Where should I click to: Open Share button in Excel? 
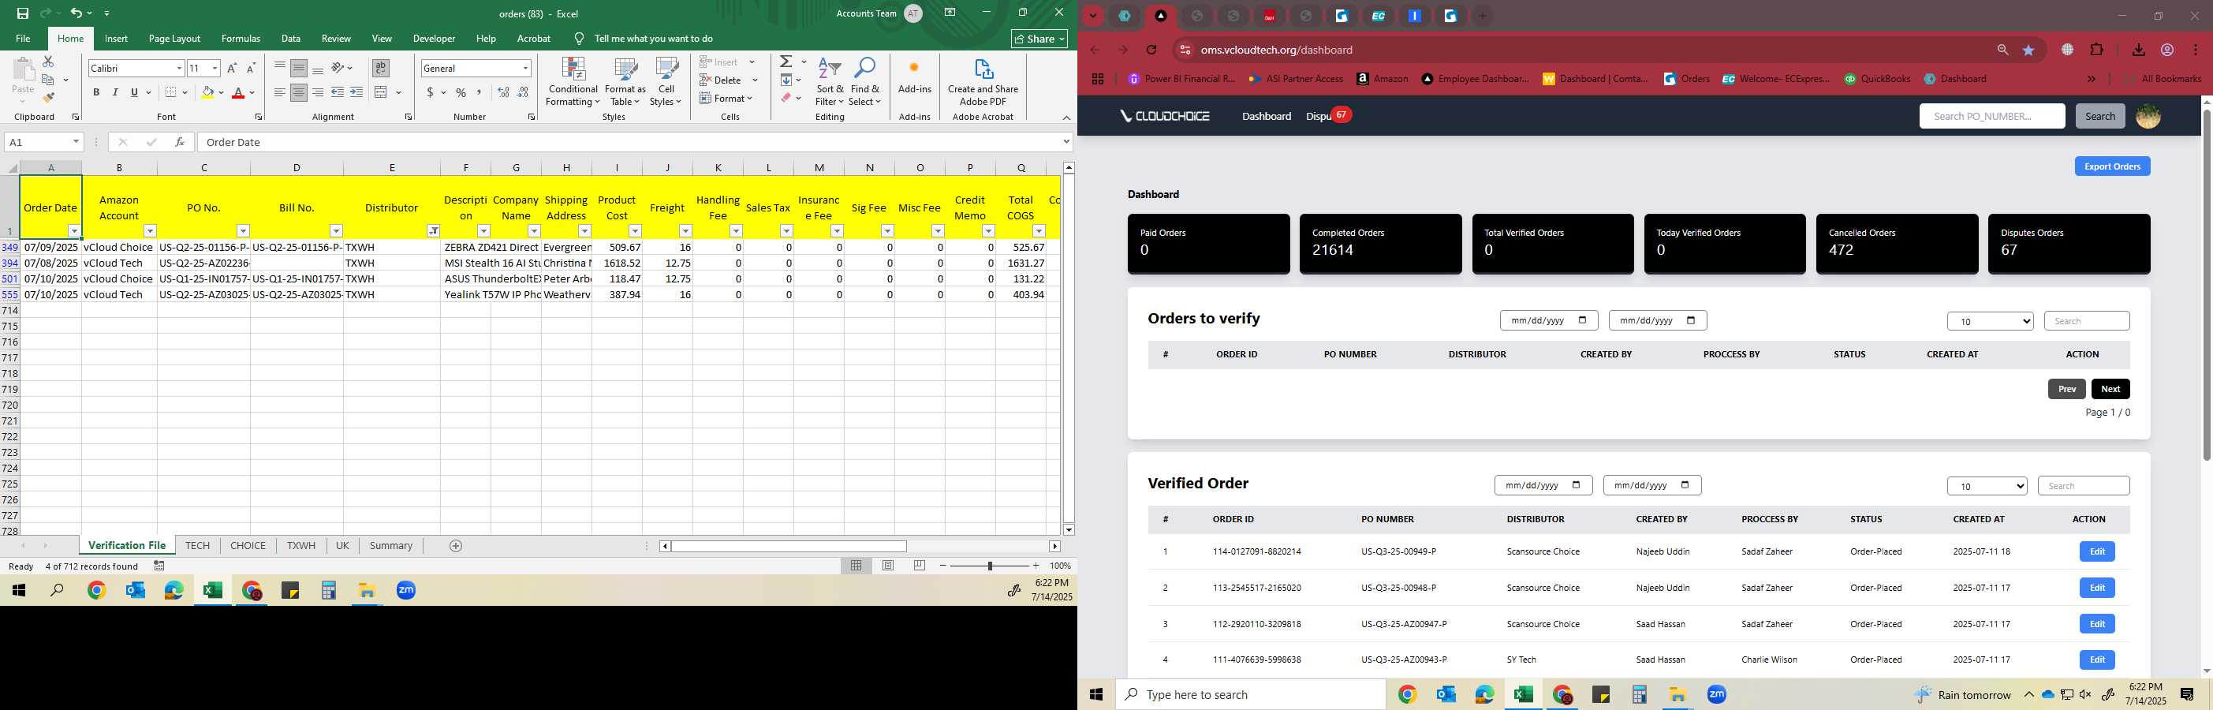1039,39
